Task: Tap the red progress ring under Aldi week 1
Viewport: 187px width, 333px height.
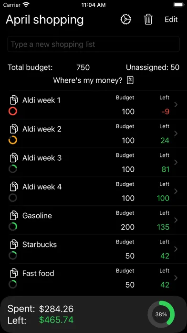Action: pos(13,111)
